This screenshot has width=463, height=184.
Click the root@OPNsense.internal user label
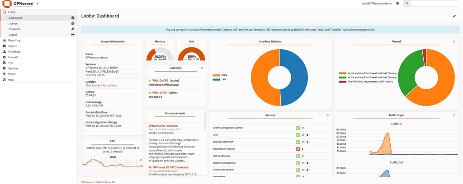tap(377, 4)
